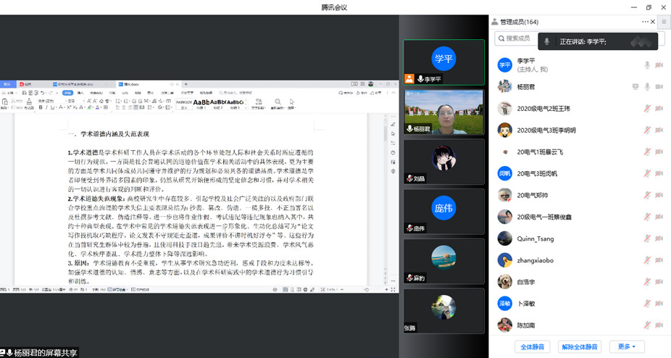Close the 管理成员 member panel
This screenshot has height=358, width=671.
coord(653,22)
